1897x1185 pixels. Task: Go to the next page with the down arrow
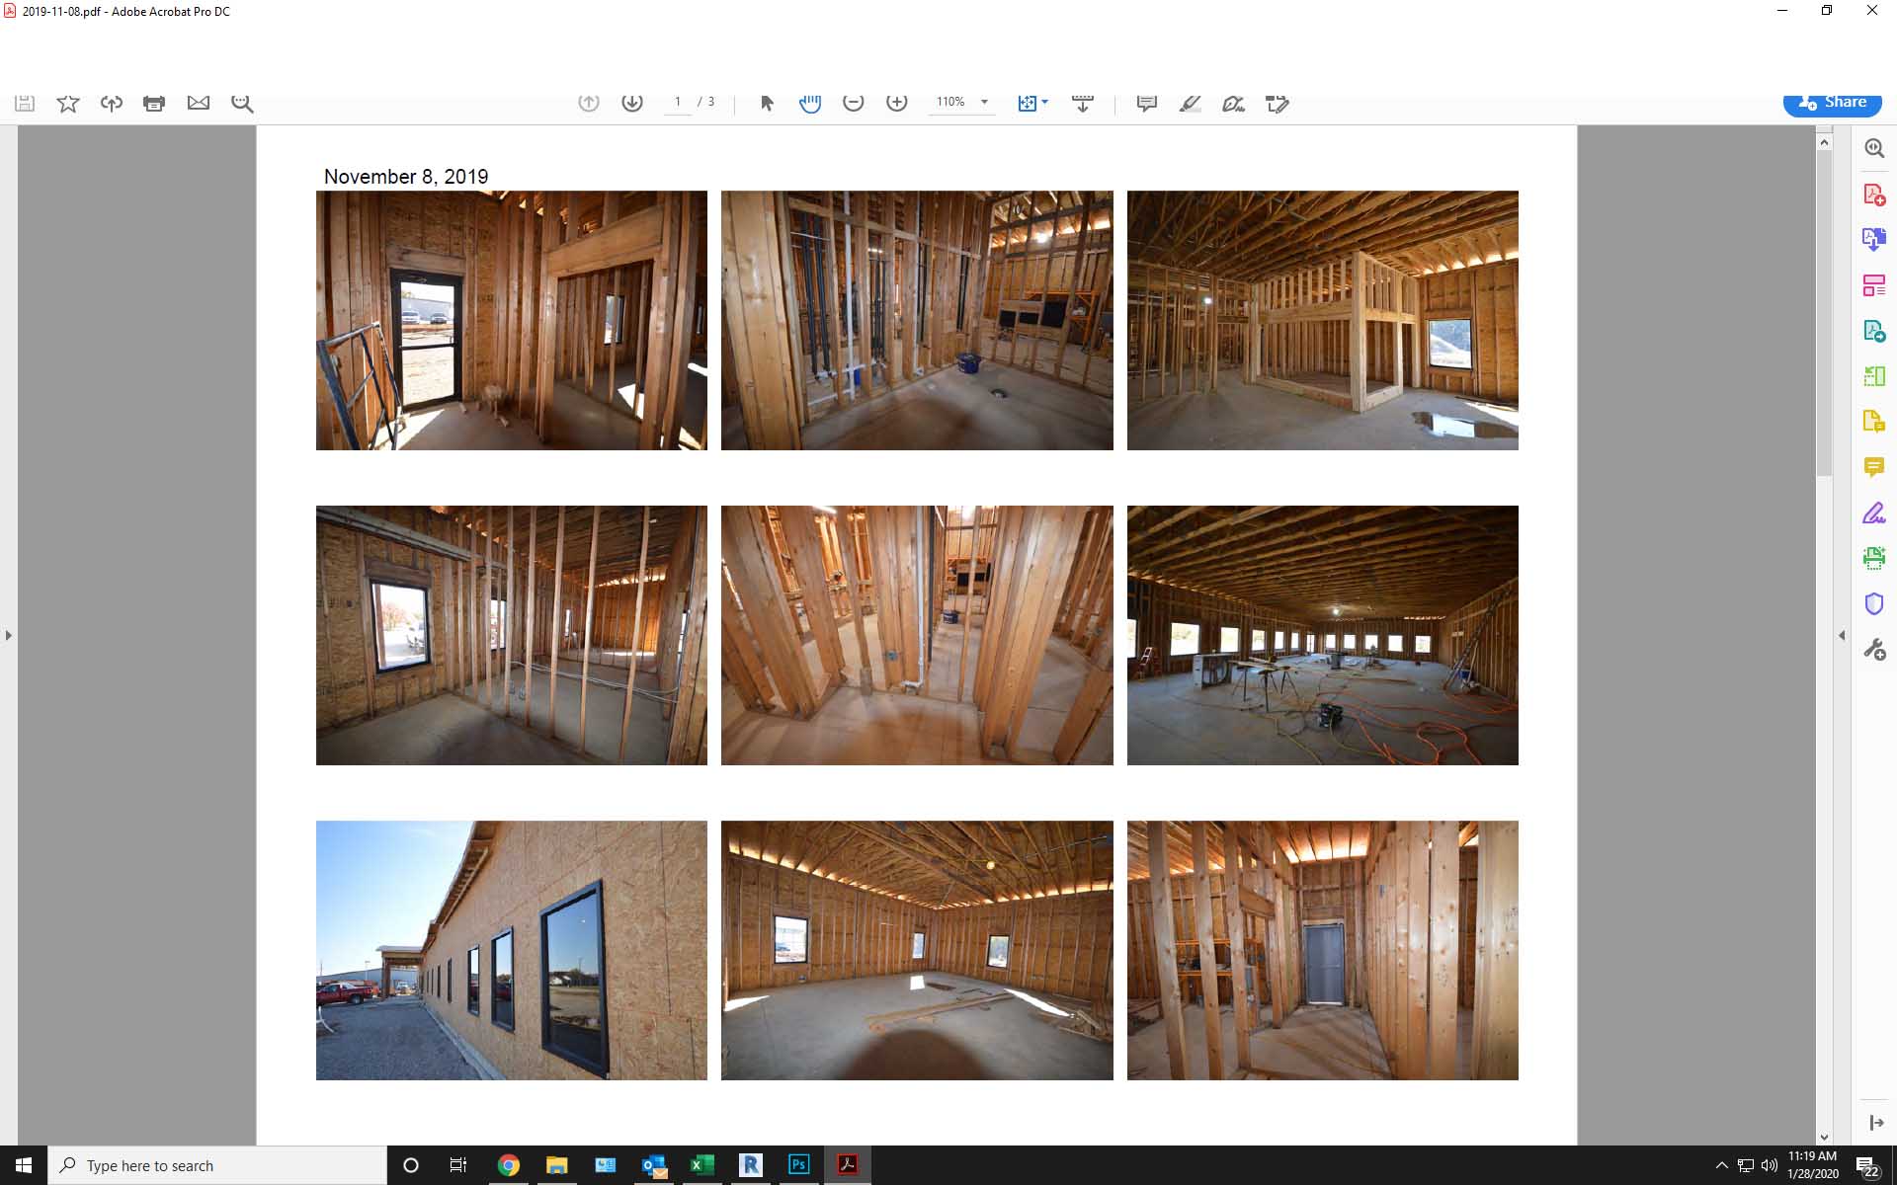pos(632,102)
